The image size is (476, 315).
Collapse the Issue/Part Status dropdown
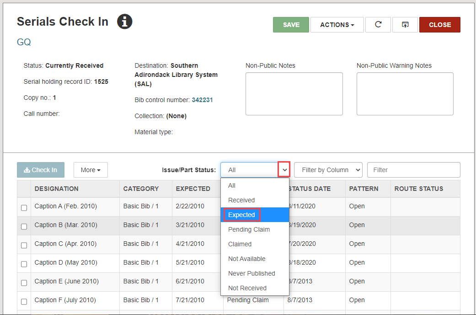285,169
